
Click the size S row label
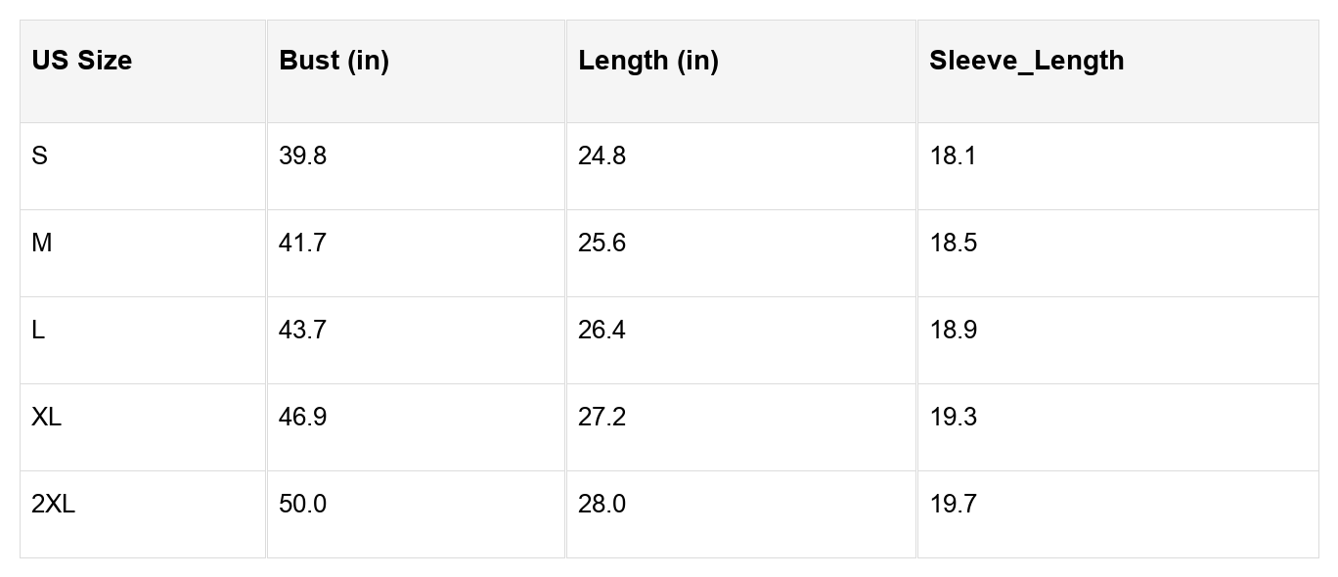pos(39,156)
